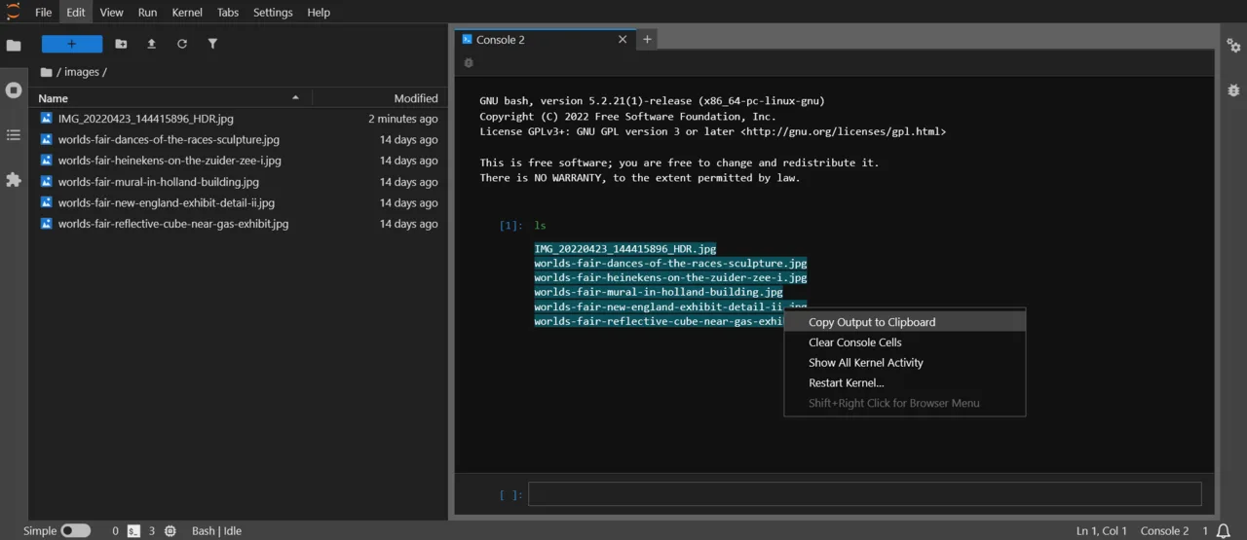Viewport: 1247px width, 540px height.
Task: Select worlds-fair-heinekens-on-the-zuider-zee-i.jpg file
Action: pyautogui.click(x=239, y=161)
